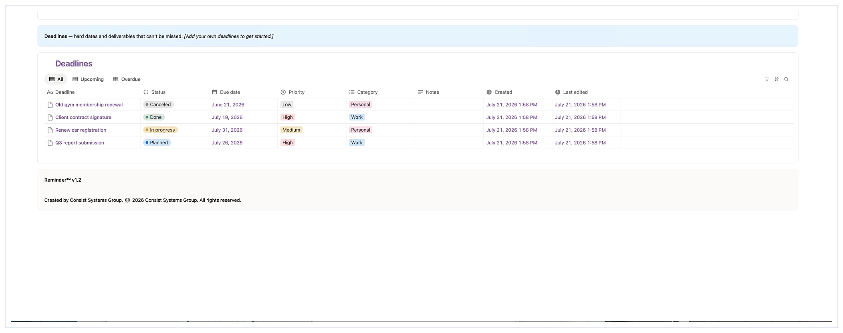Viewport: 843px width, 333px height.
Task: Click page icon beside Renew car registration
Action: pos(50,130)
